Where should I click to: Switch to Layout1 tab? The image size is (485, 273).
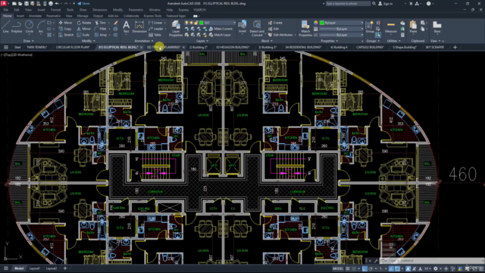point(35,268)
